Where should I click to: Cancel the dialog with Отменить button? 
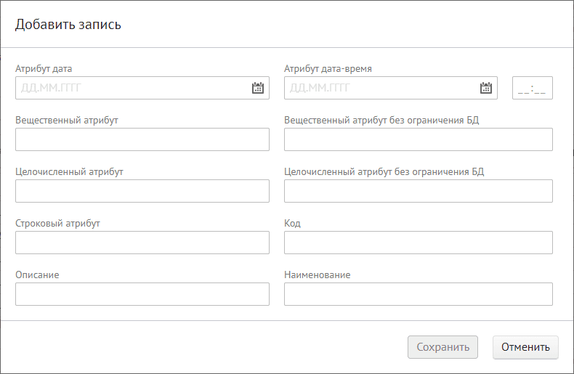pyautogui.click(x=525, y=347)
